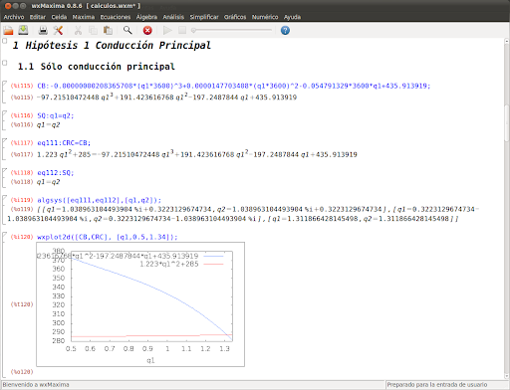Click the red interrupt calculation icon
The height and width of the screenshot is (390, 510).
[x=147, y=31]
